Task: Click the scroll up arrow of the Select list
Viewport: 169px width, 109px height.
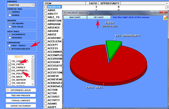Action: [33, 57]
